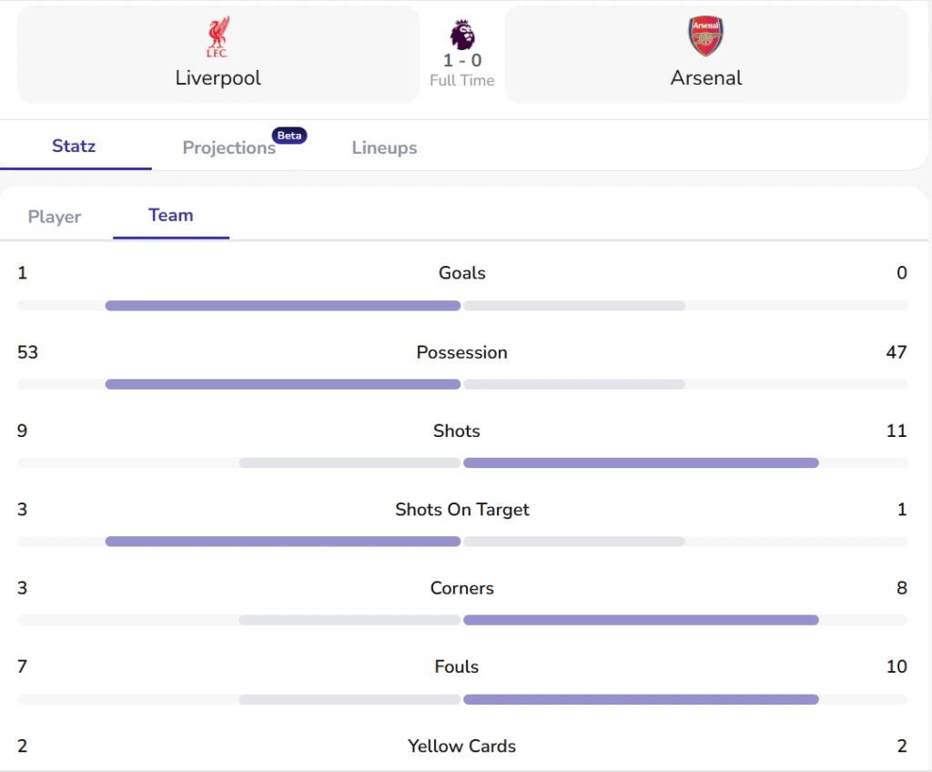
Task: Click Arsenal's purple Fouls bar
Action: pyautogui.click(x=641, y=699)
